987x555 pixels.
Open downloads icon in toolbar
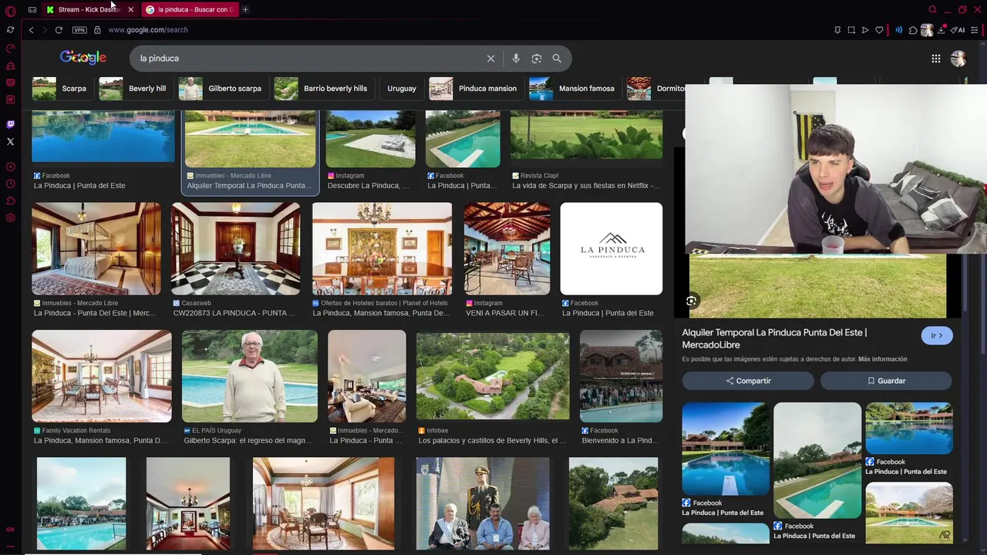click(941, 30)
